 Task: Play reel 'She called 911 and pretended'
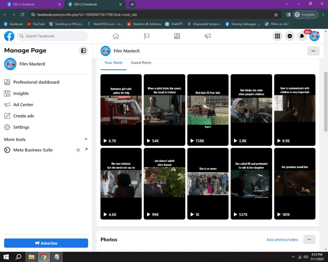(251, 184)
